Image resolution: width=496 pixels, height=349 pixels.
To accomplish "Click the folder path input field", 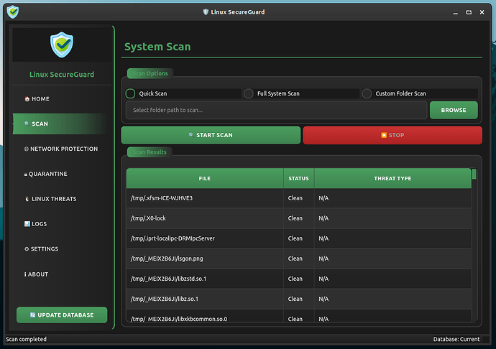I will coord(276,110).
